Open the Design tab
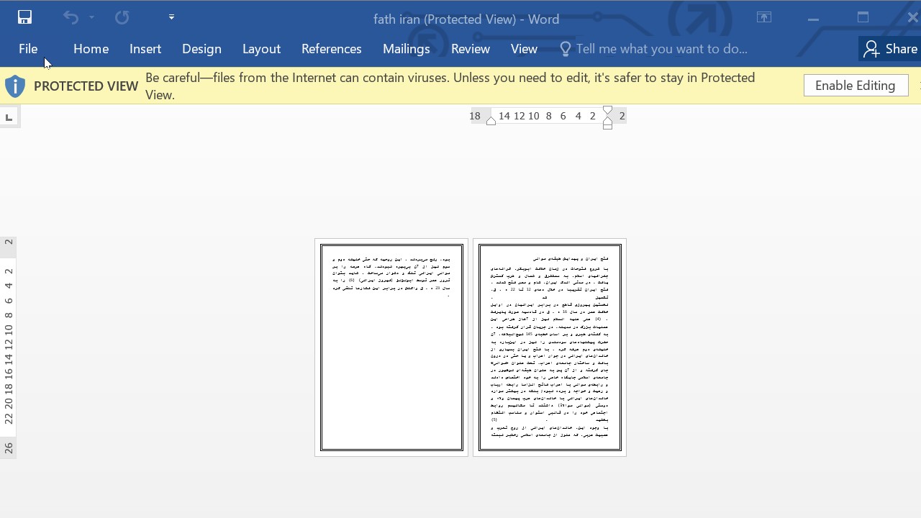 point(201,49)
